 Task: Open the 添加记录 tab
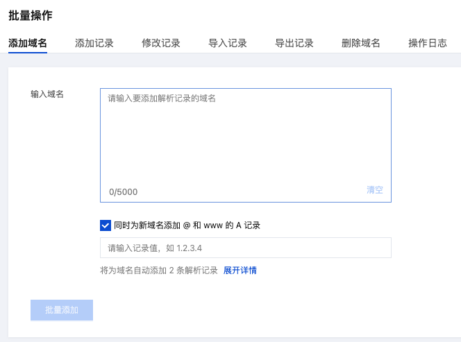[x=94, y=43]
